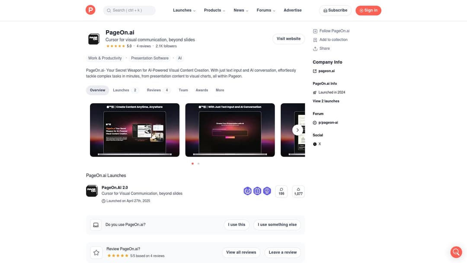Expand the Products dropdown menu
The image size is (467, 263).
214,10
